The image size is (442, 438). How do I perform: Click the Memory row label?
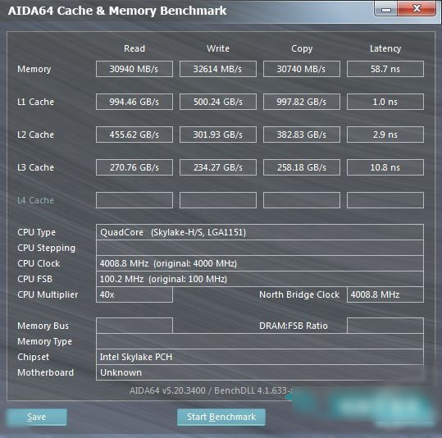(x=34, y=69)
